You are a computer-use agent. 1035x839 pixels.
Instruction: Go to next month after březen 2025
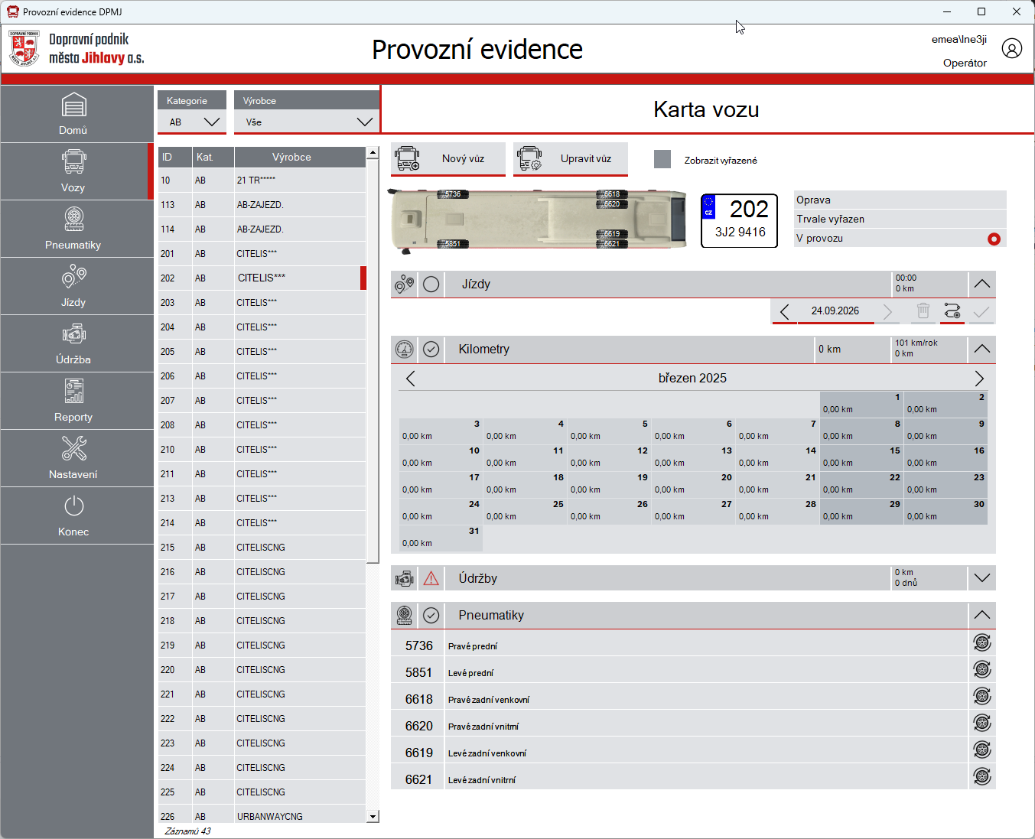(x=979, y=379)
